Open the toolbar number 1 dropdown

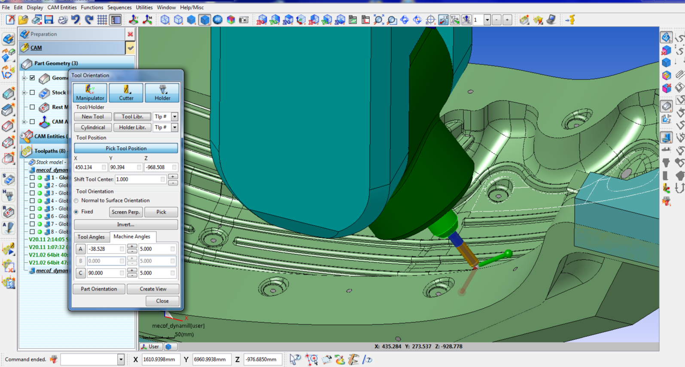tap(487, 20)
